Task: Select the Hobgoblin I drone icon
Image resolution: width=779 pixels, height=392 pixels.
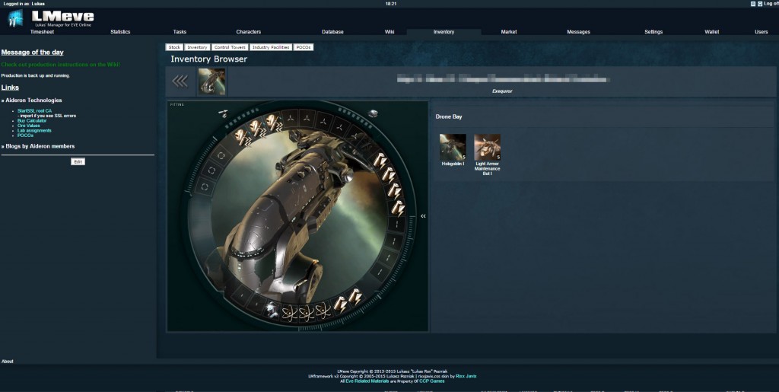Action: click(453, 147)
